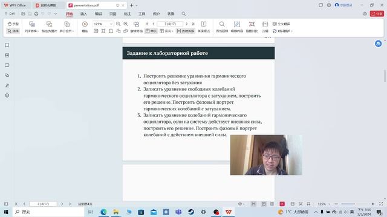Toggle continuous reading mode
This screenshot has width=387, height=217.
click(186, 31)
